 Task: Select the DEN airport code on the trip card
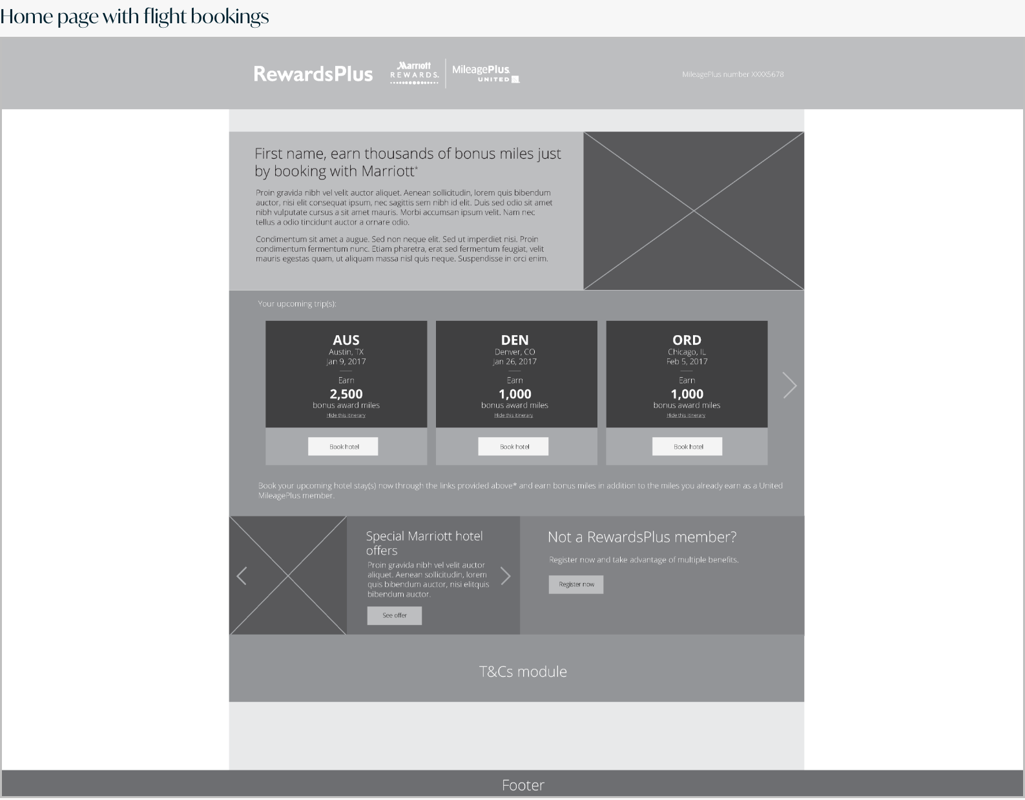tap(515, 340)
